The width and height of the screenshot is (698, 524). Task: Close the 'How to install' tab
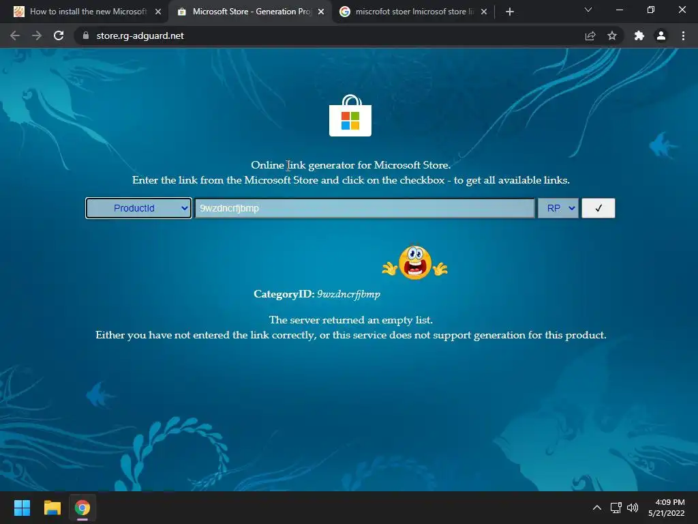click(158, 12)
